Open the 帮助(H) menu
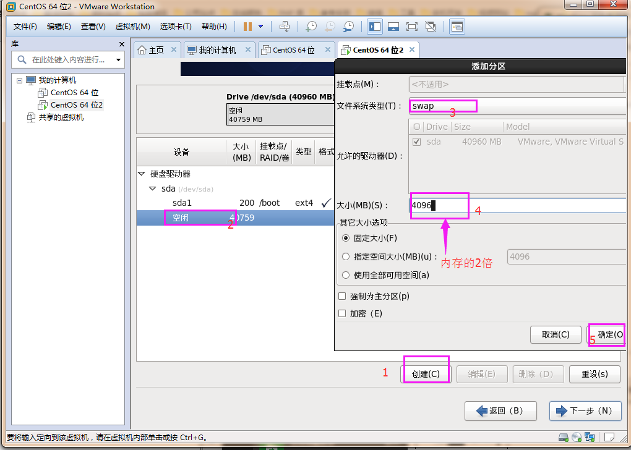 [x=214, y=27]
